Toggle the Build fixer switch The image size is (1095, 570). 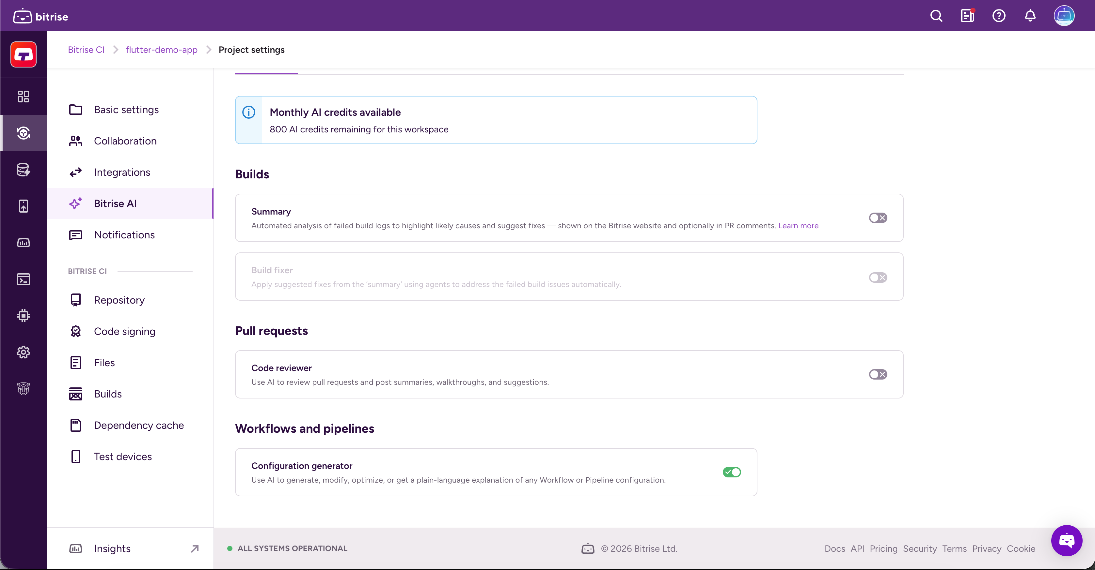click(878, 277)
